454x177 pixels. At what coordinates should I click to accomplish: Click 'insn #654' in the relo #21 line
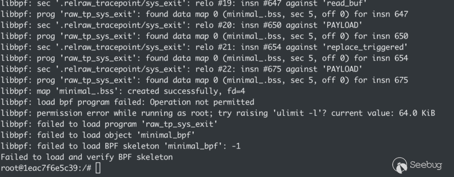pos(261,47)
